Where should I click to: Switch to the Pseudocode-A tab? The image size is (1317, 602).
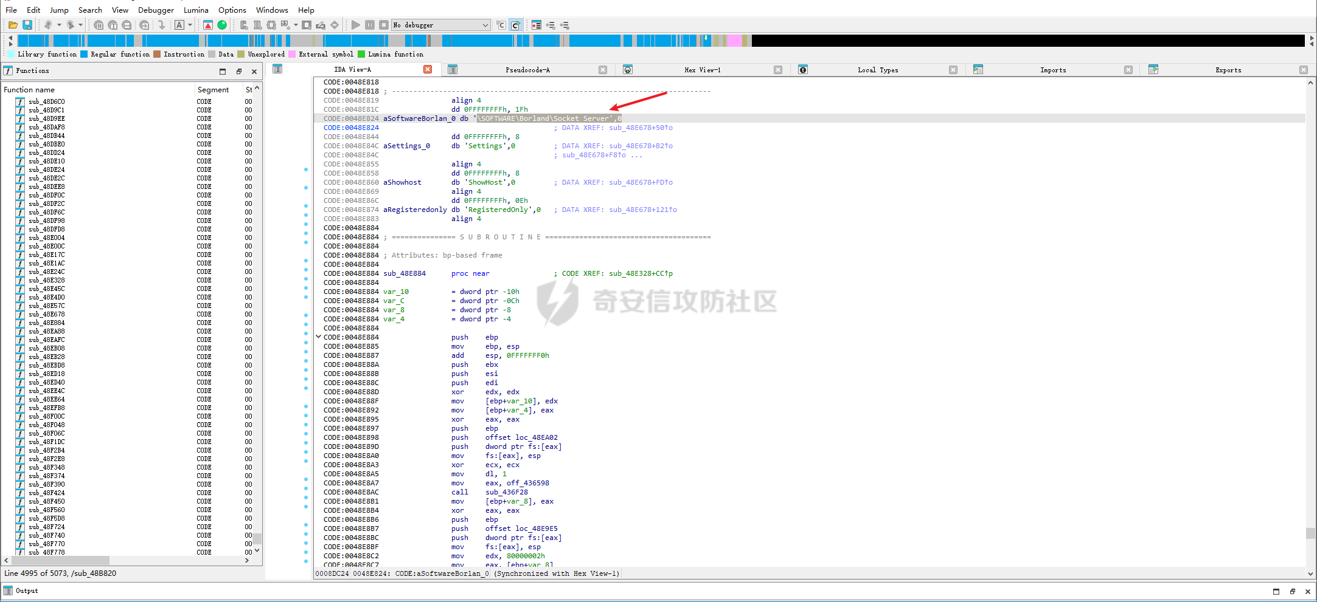(527, 70)
